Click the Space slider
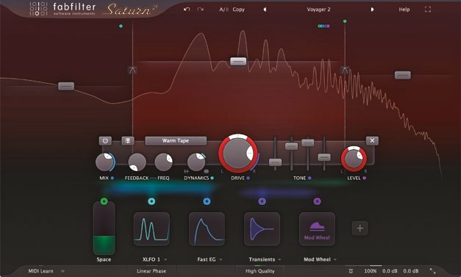The image size is (461, 277). 104,229
